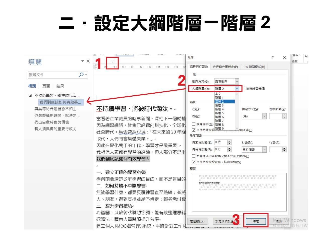Open the paragraph dialog launcher marked by red box 1
This screenshot has height=251, width=332.
click(112, 61)
